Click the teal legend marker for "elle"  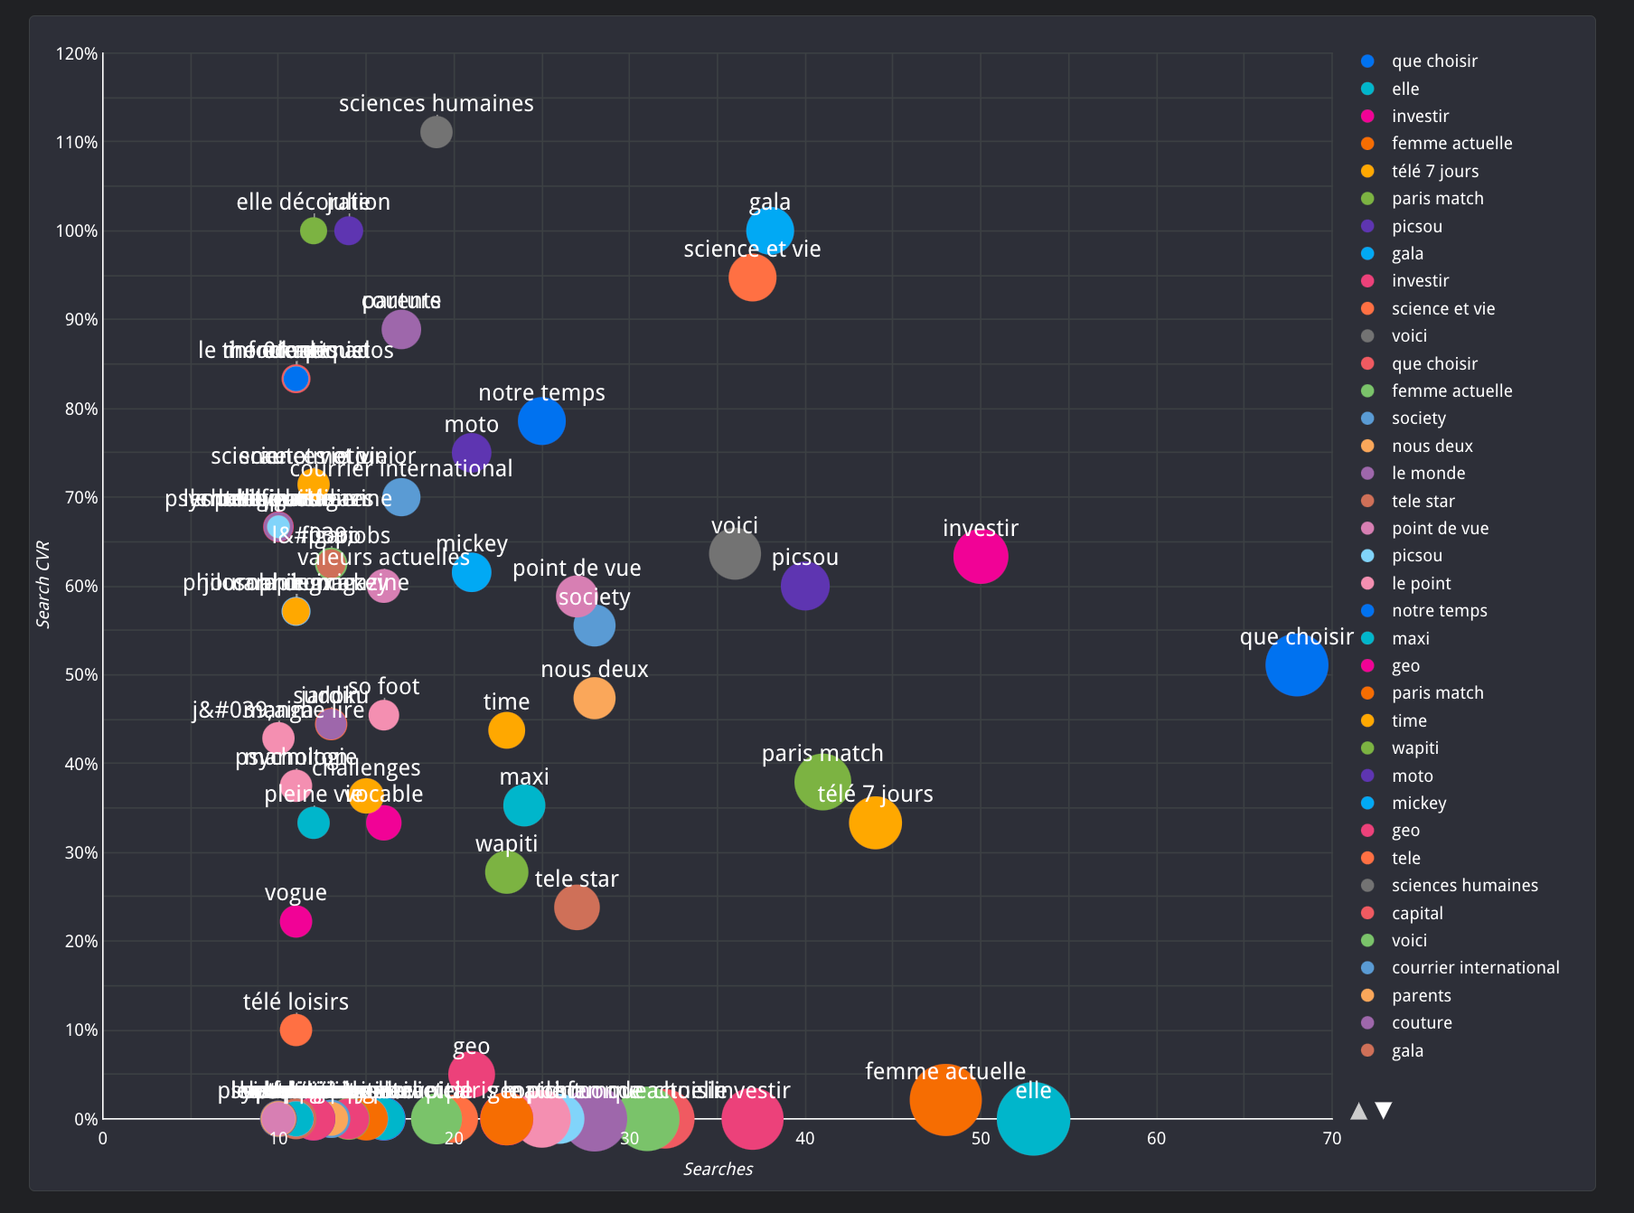pyautogui.click(x=1367, y=89)
